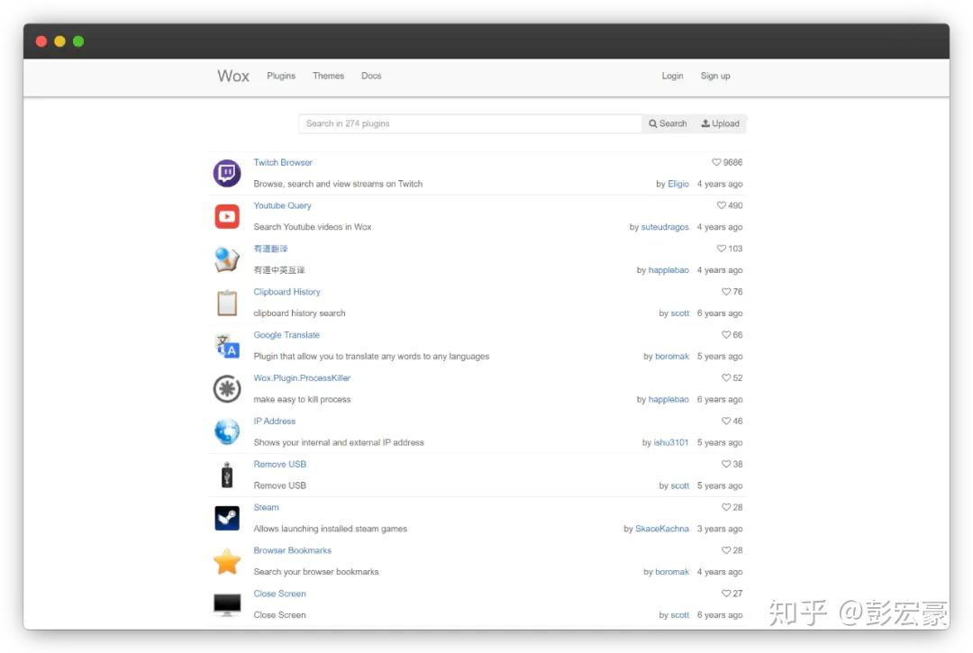Click the Wox logo text
The image size is (973, 653).
pos(233,76)
